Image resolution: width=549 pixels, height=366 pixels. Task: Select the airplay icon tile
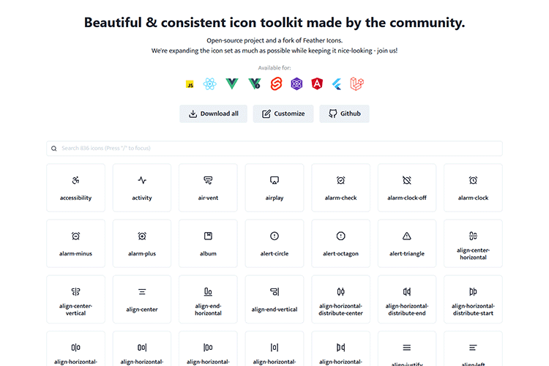pos(274,187)
